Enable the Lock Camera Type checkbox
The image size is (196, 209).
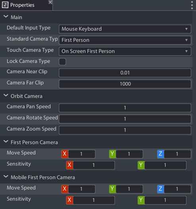(62, 62)
